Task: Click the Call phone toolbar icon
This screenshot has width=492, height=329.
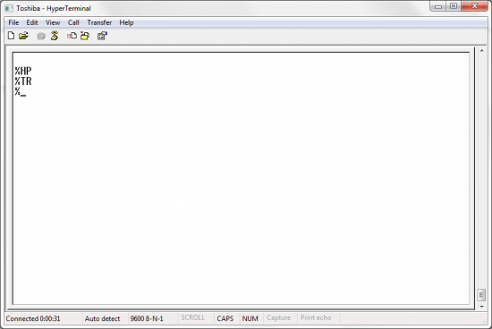Action: [x=41, y=36]
